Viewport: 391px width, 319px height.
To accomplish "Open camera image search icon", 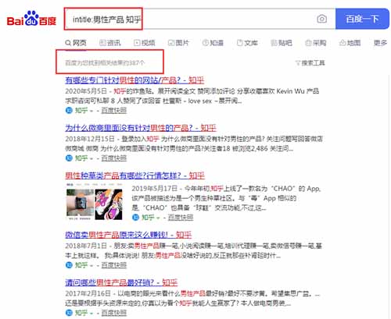I will [x=321, y=19].
